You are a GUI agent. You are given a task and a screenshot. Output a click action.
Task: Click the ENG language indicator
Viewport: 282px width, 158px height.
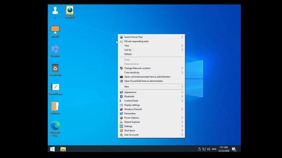click(214, 149)
